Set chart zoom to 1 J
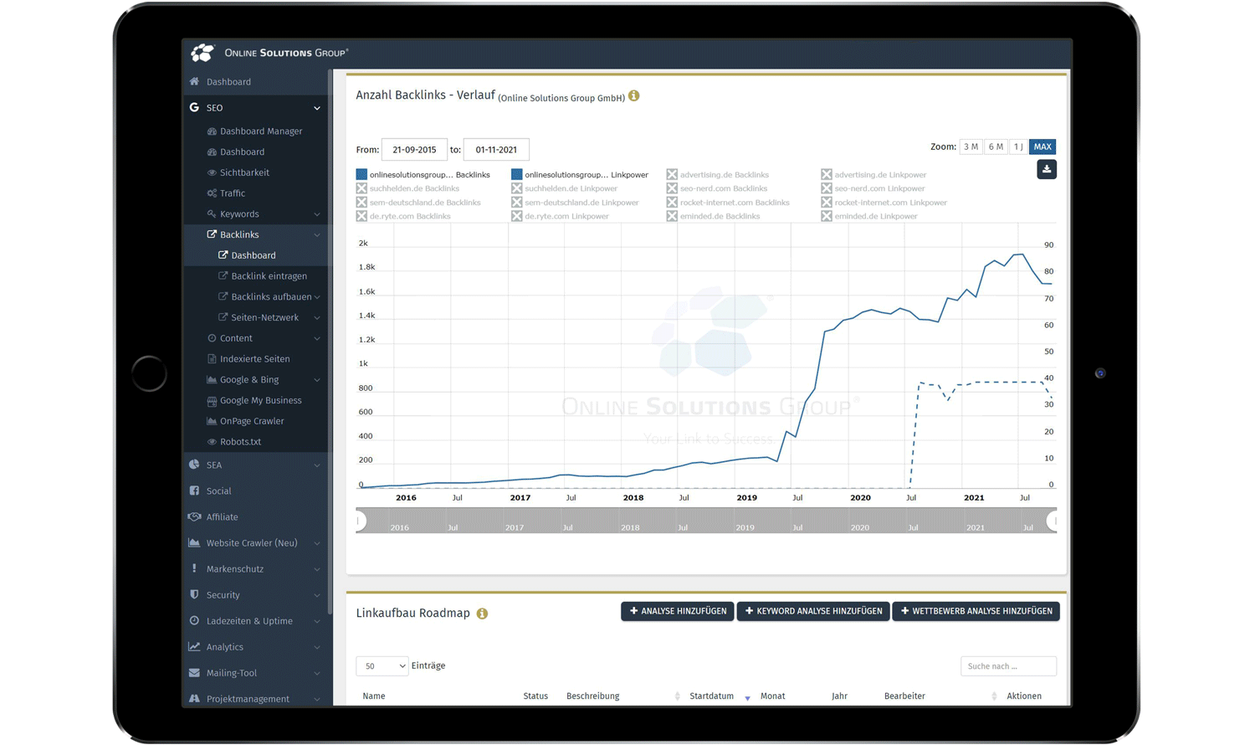 pyautogui.click(x=1018, y=146)
